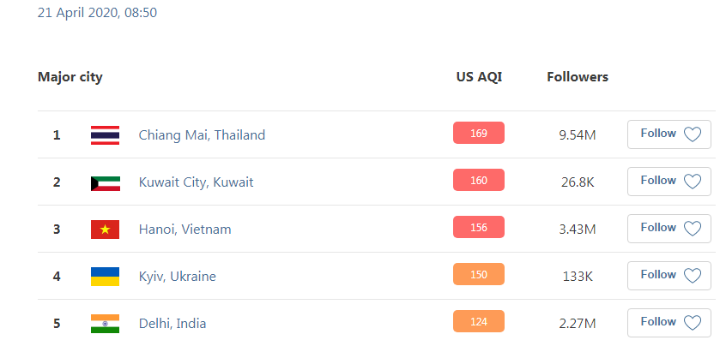Open the Delhi, India city link

[x=172, y=323]
